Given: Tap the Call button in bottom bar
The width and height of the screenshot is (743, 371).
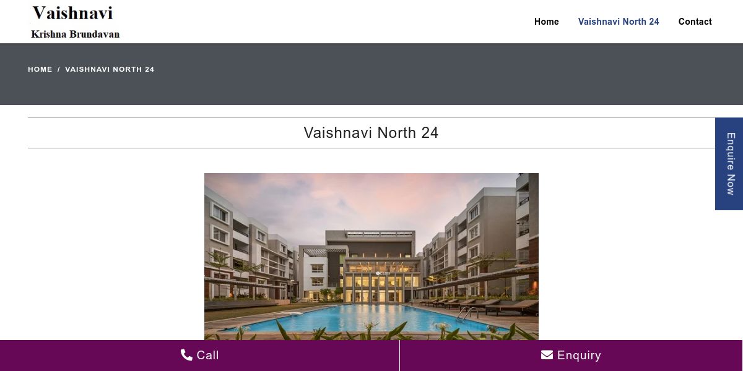Looking at the screenshot, I should (x=199, y=356).
